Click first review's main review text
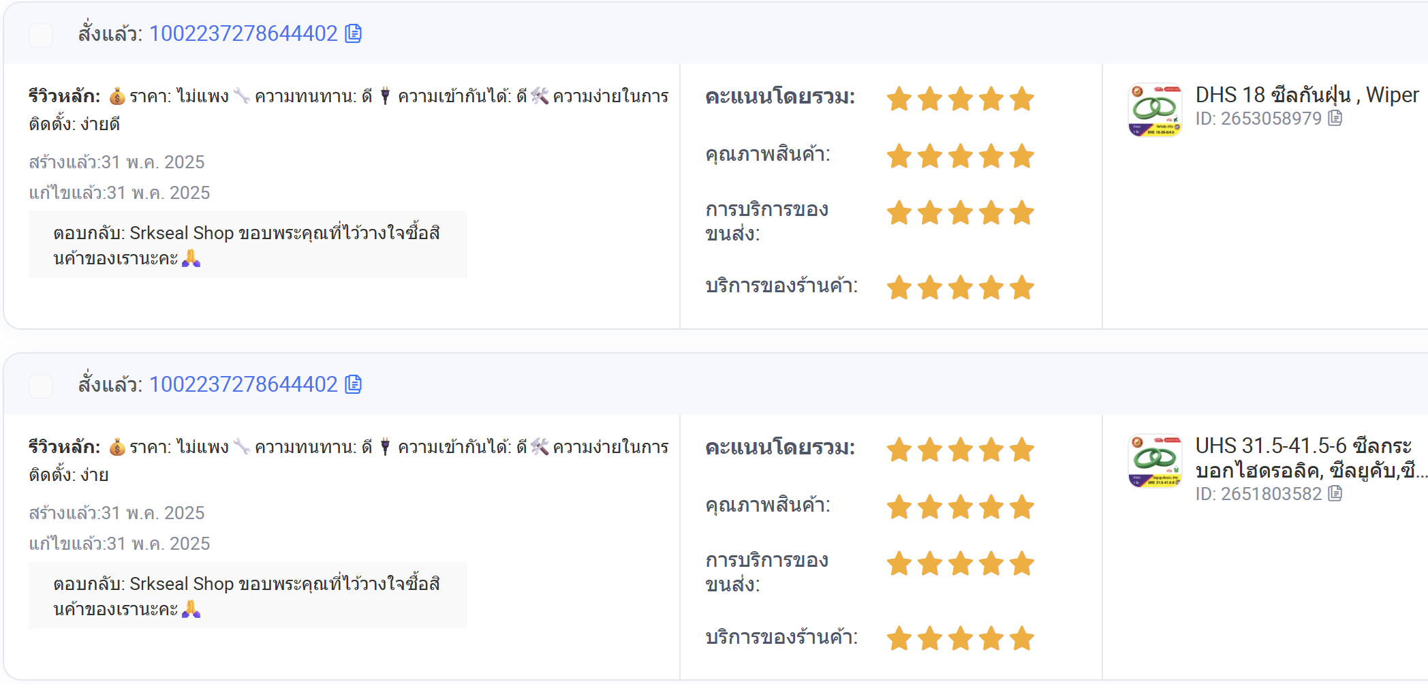Screen dimensions: 1428x684 [348, 110]
